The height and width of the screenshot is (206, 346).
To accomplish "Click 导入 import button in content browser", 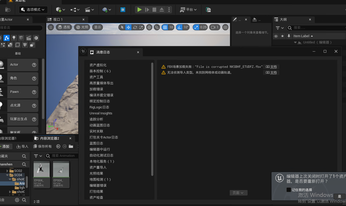I will pyautogui.click(x=23, y=146).
